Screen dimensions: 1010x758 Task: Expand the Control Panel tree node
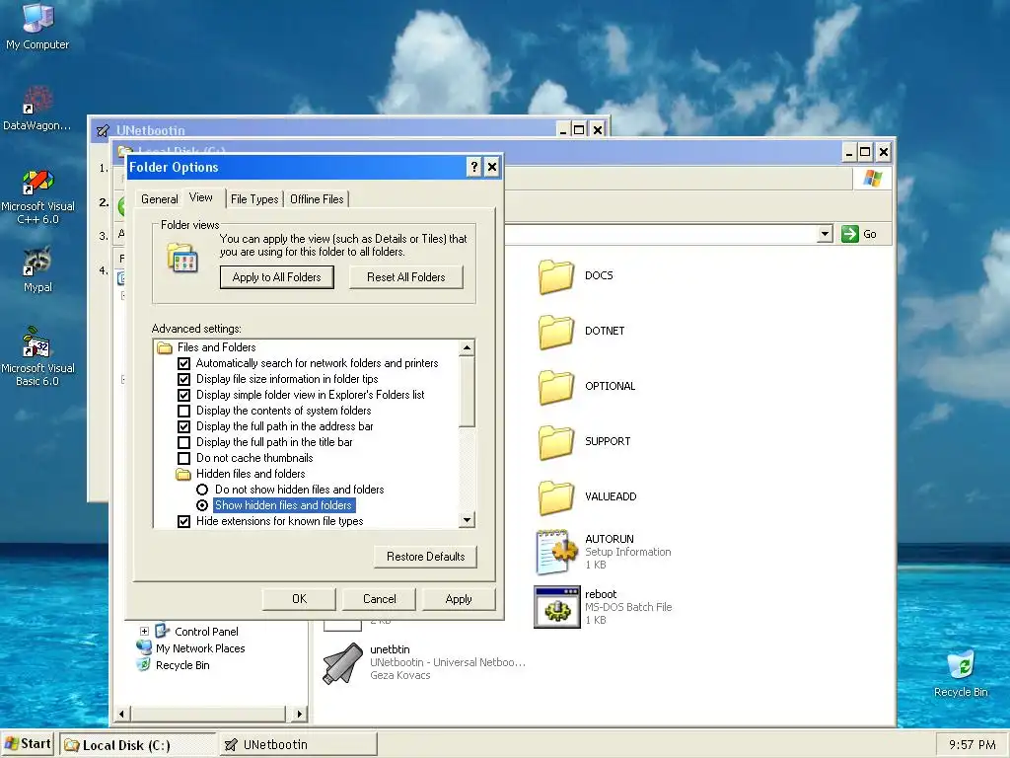pyautogui.click(x=144, y=631)
